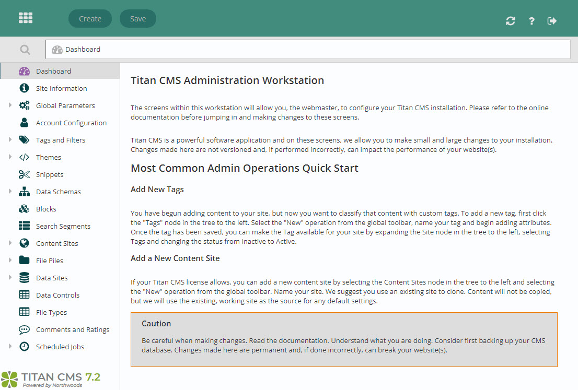578x390 pixels.
Task: Select Global Parameters label in the tree
Action: coord(65,105)
